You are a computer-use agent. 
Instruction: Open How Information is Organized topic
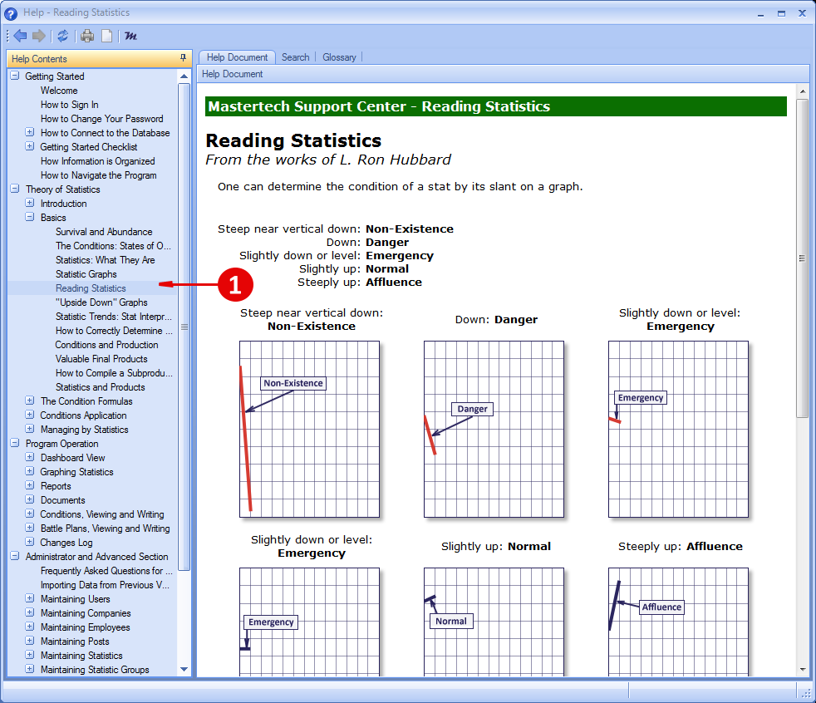pyautogui.click(x=98, y=160)
